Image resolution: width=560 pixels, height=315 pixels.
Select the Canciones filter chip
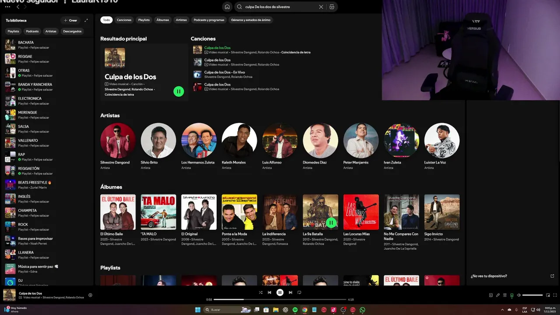(124, 20)
